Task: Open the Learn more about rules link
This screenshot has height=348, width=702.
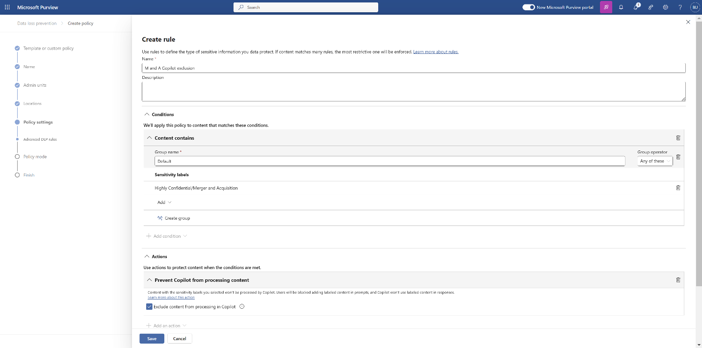Action: (436, 52)
